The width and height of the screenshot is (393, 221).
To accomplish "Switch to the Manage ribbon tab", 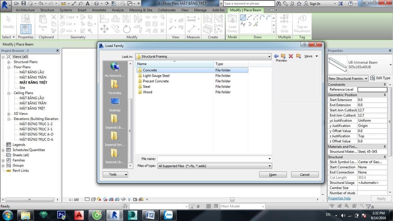I will [200, 10].
